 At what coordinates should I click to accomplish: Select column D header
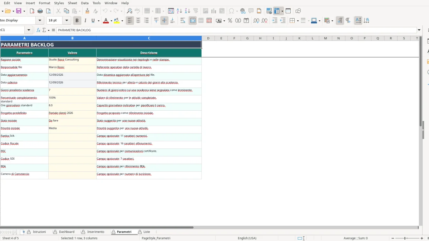click(x=208, y=38)
